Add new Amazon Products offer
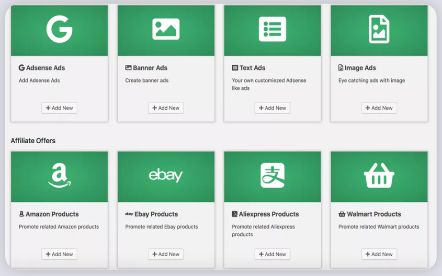 [x=59, y=254]
